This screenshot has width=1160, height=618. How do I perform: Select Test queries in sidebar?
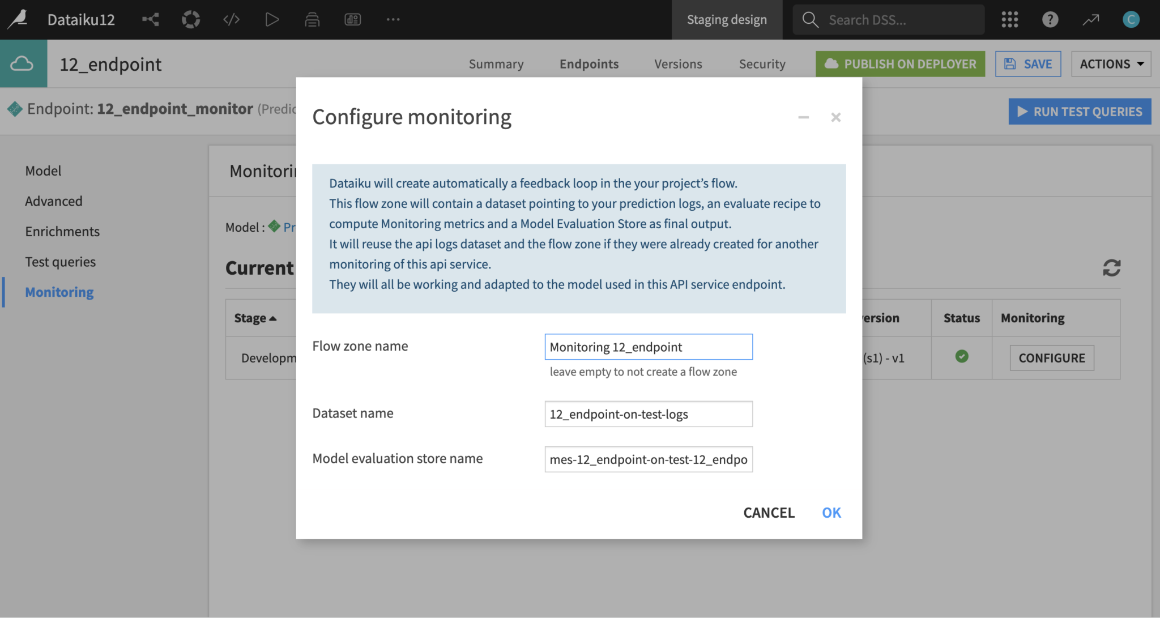[60, 262]
